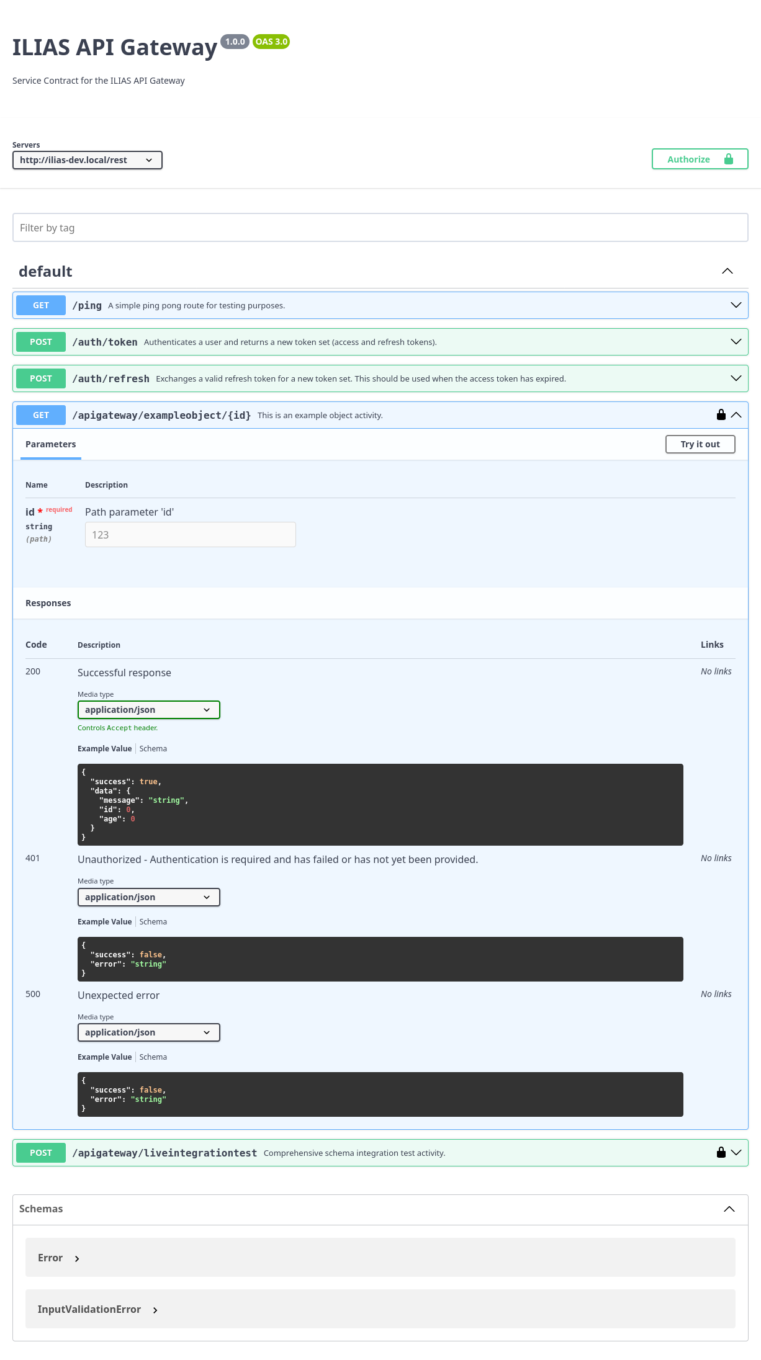Open the Servers URL dropdown
761x1360 pixels.
[88, 160]
